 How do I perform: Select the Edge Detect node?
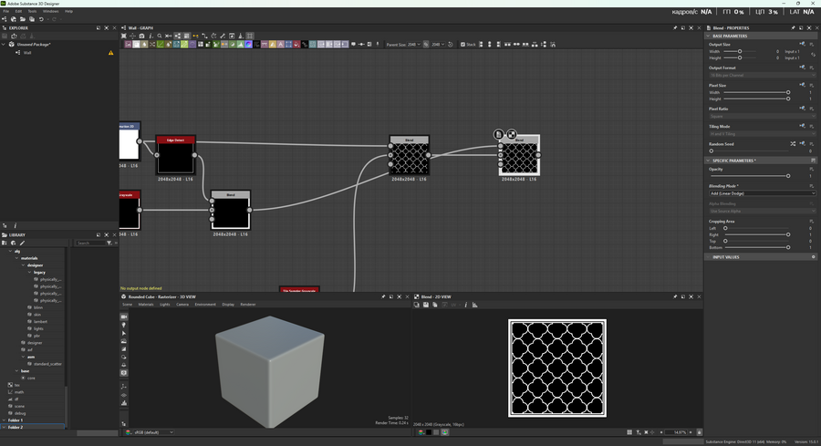coord(176,155)
